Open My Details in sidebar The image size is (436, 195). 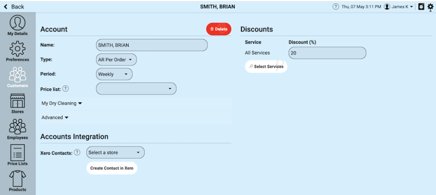point(17,25)
